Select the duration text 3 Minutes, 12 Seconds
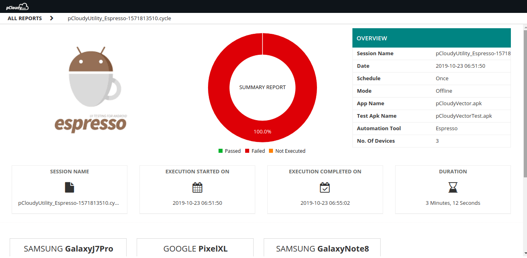The image size is (527, 258). click(453, 203)
